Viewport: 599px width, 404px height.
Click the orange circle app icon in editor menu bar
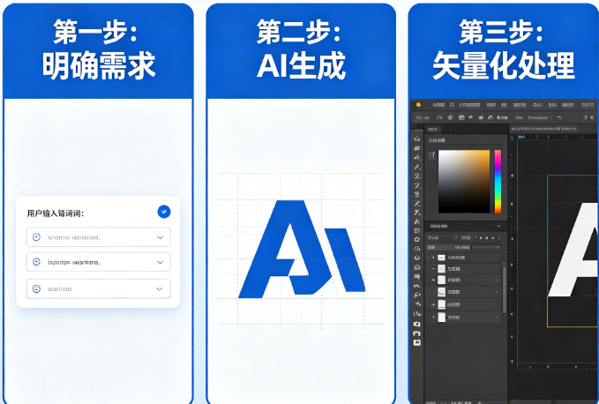(x=418, y=105)
